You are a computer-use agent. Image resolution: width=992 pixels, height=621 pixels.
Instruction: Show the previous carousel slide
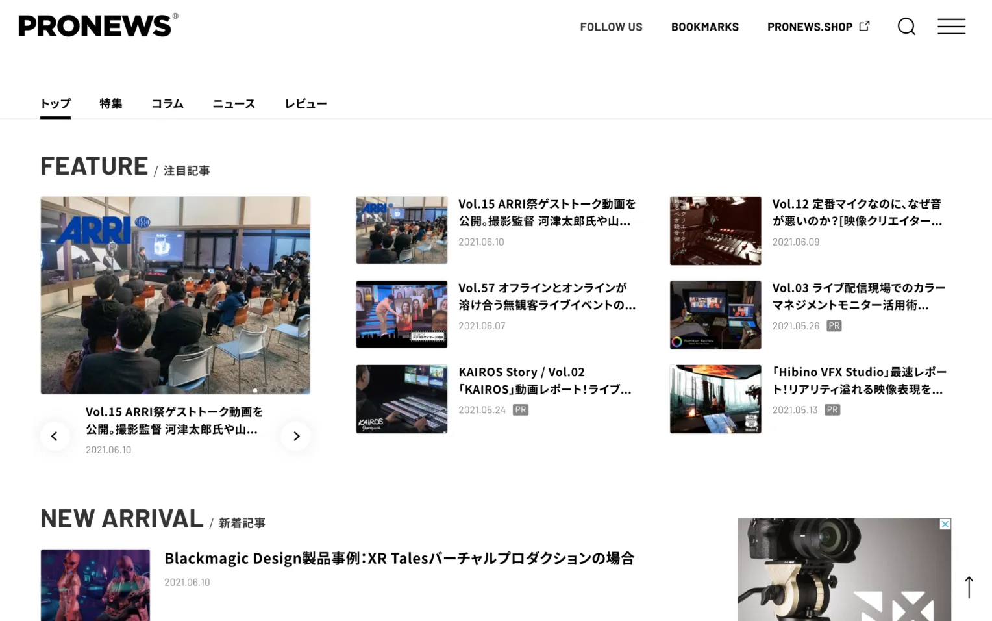coord(55,436)
